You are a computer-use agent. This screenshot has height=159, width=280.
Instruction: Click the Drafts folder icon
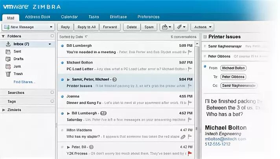tap(8, 59)
